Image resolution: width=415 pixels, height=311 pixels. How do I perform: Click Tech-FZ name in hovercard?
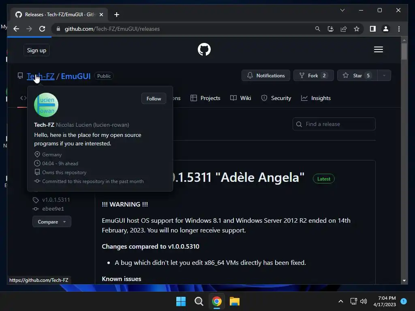tap(44, 125)
